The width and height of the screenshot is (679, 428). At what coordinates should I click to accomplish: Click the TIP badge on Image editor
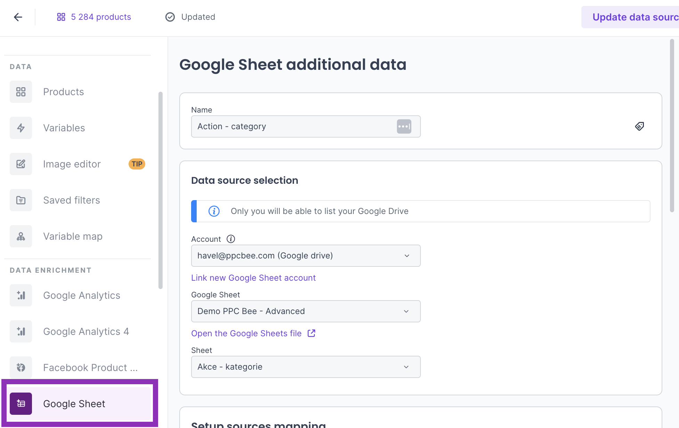(x=137, y=164)
